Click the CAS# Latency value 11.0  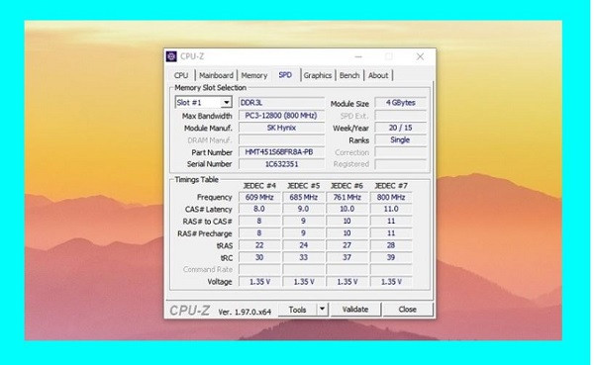coord(391,209)
